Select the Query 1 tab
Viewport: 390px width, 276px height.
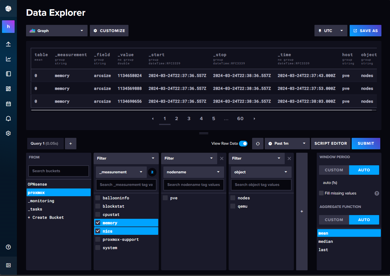[45, 144]
